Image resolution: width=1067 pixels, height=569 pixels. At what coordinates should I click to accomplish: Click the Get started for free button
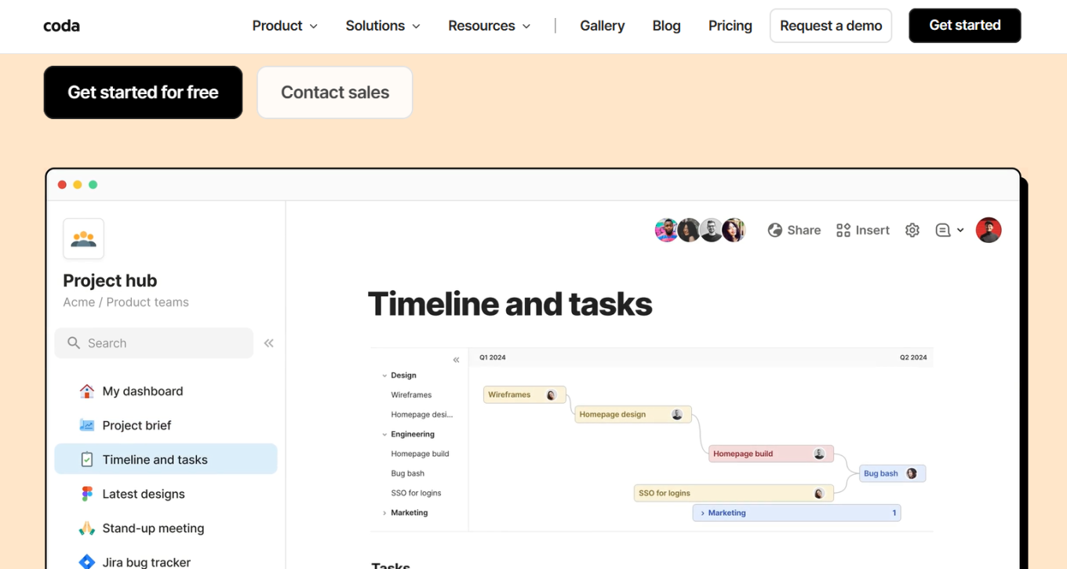(x=143, y=92)
